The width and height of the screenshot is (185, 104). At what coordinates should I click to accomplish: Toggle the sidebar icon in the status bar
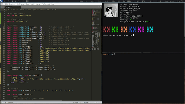(x=2, y=102)
